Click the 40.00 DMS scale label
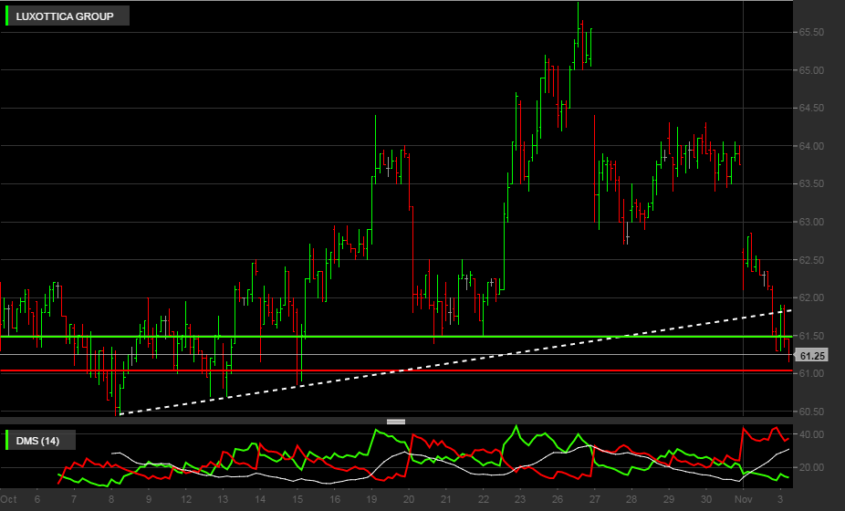Image resolution: width=845 pixels, height=511 pixels. coord(811,434)
